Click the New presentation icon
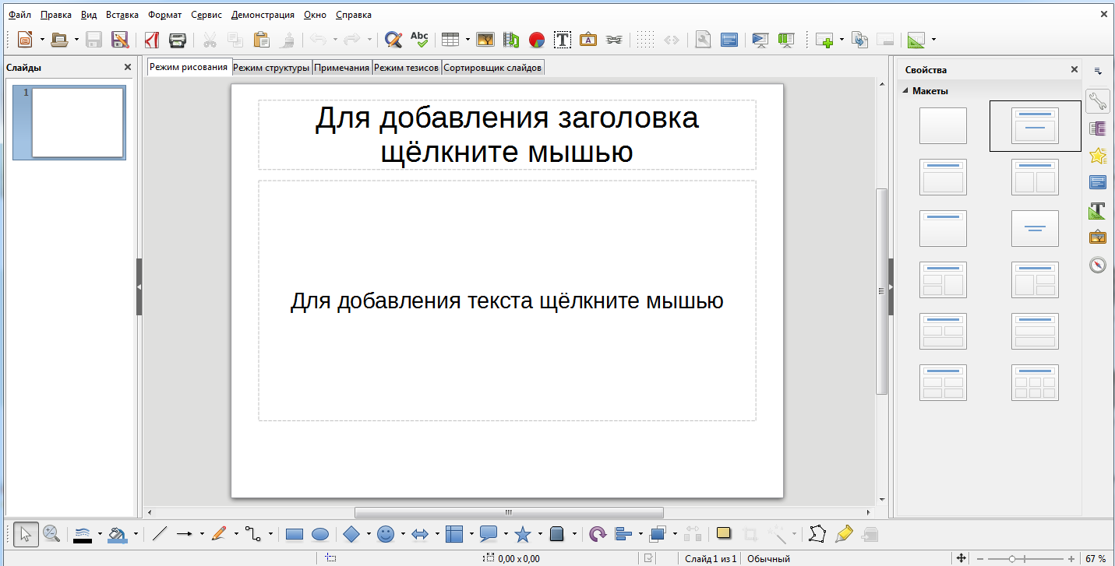This screenshot has height=566, width=1115. [x=25, y=40]
